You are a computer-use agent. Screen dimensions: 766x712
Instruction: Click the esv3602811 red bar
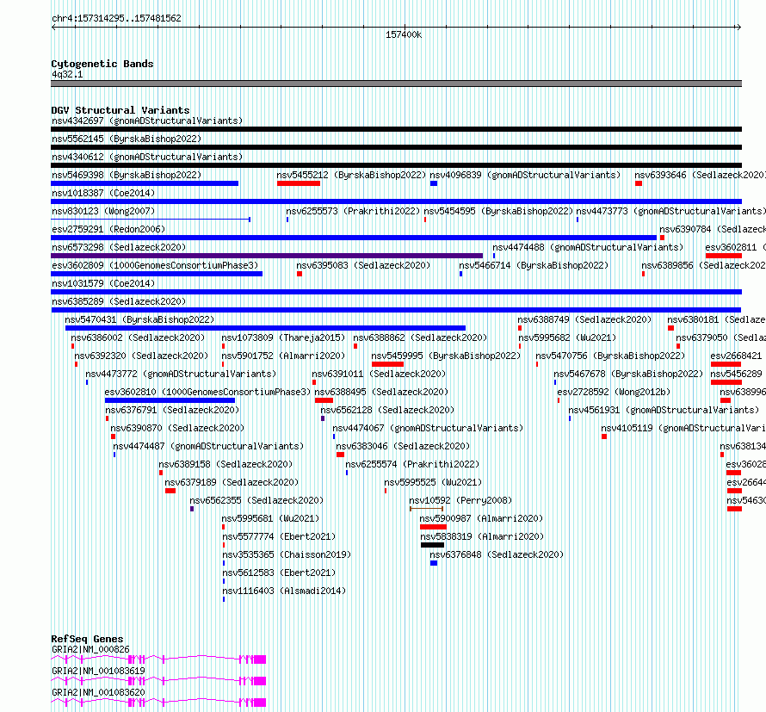(724, 256)
